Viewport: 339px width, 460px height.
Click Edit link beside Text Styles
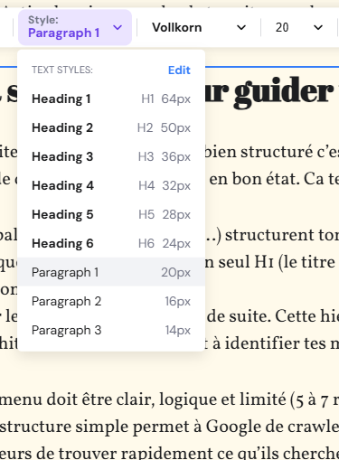tap(179, 70)
